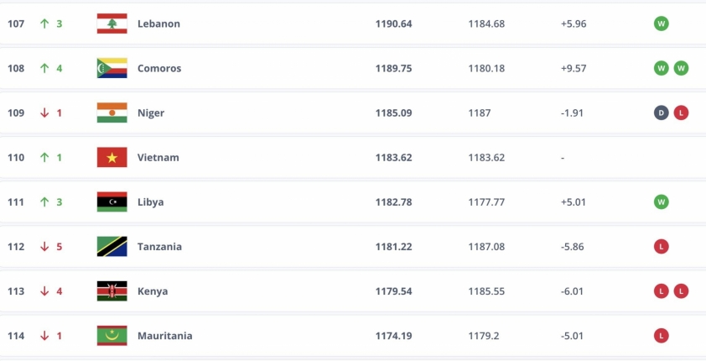Open the Comoros team link

click(x=159, y=68)
